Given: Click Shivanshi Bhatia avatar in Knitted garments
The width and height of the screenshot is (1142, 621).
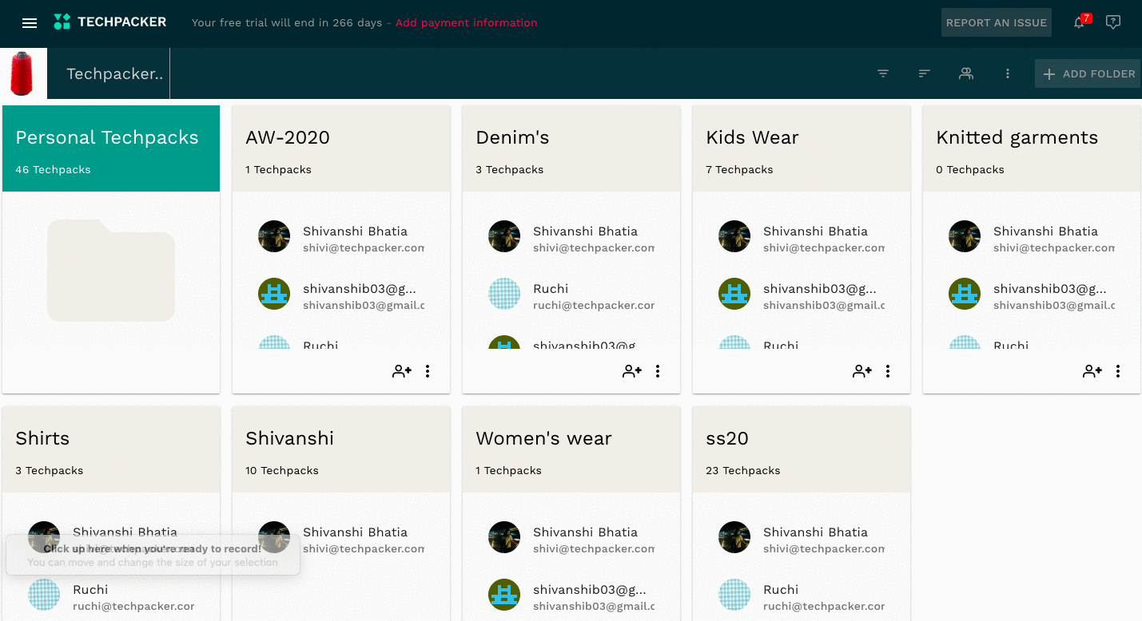Looking at the screenshot, I should pyautogui.click(x=965, y=236).
